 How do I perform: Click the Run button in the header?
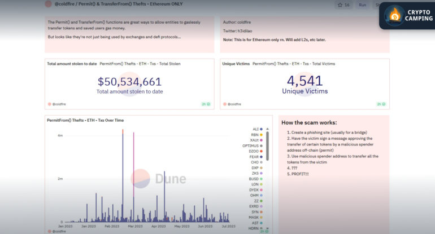(x=362, y=5)
